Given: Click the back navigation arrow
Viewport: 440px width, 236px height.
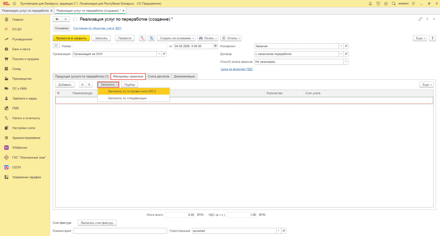Looking at the screenshot, I should (57, 19).
